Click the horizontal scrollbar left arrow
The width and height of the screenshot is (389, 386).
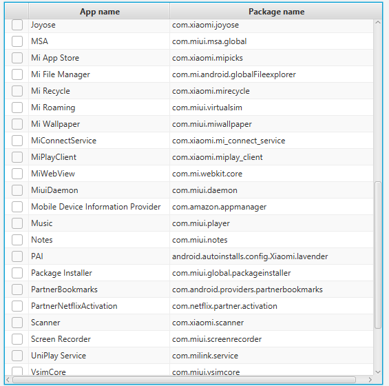click(8, 380)
